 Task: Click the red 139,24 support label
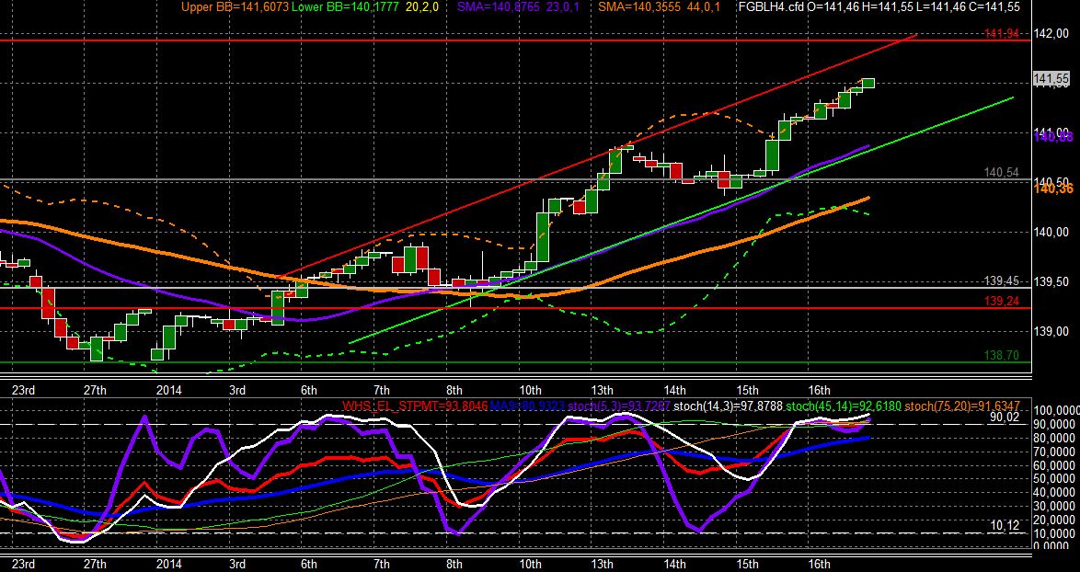pos(1002,302)
